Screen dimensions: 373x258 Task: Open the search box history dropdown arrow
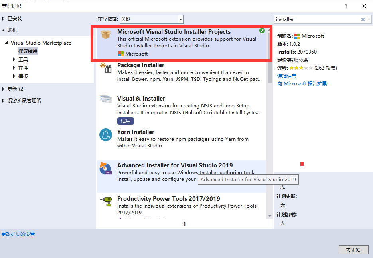click(369, 19)
